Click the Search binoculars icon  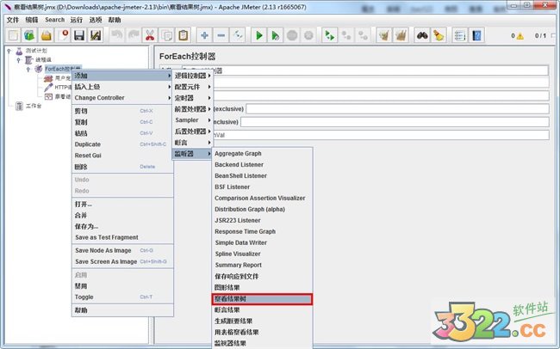coord(422,35)
